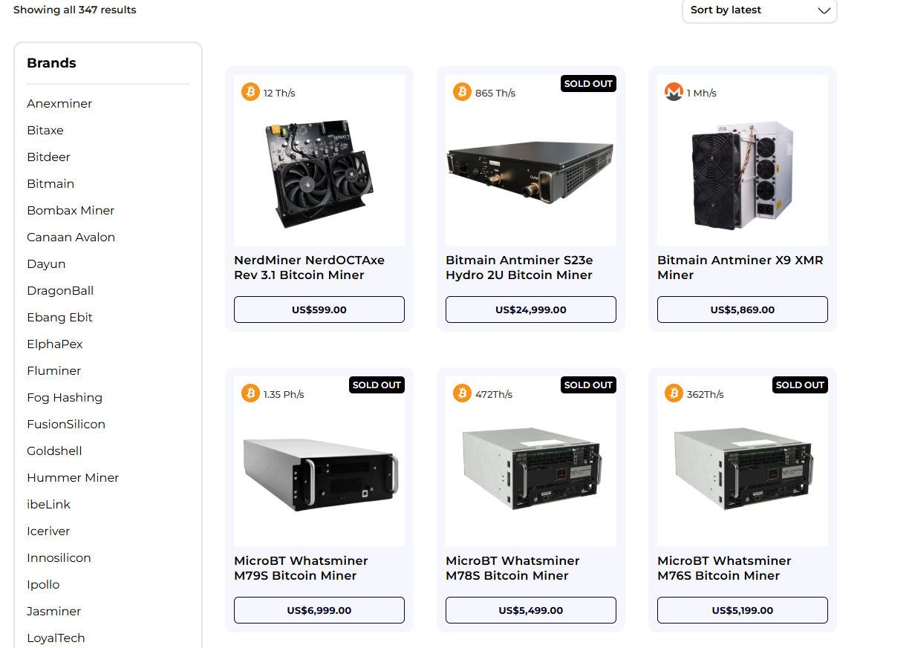
Task: Filter by Dayun brand
Action: pos(46,264)
